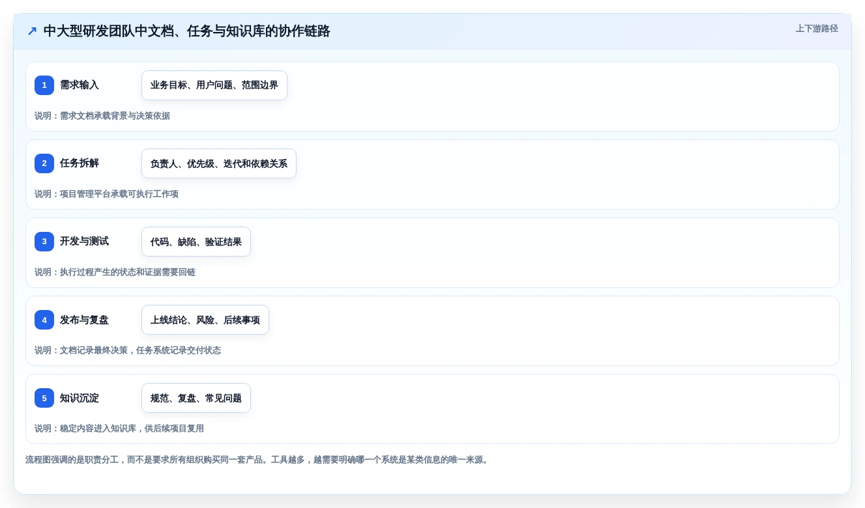The width and height of the screenshot is (865, 508).
Task: Select the 任务拆解 step heading
Action: (80, 163)
